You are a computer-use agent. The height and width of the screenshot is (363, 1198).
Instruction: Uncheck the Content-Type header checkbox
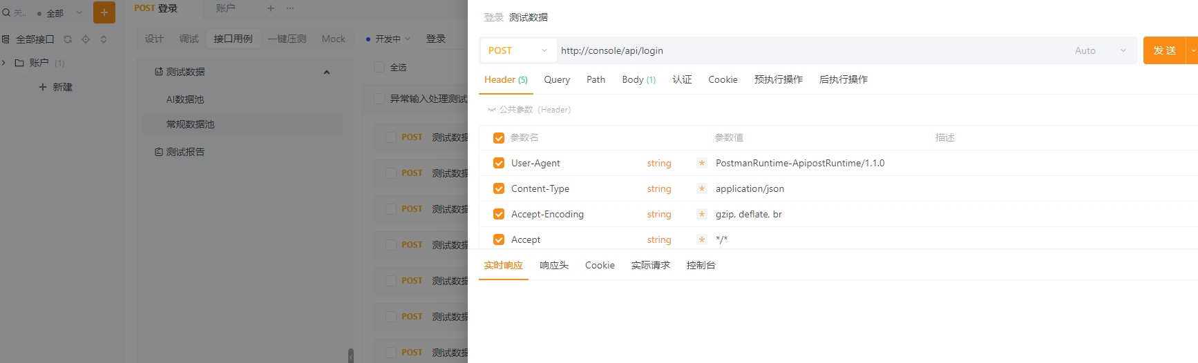(x=499, y=188)
